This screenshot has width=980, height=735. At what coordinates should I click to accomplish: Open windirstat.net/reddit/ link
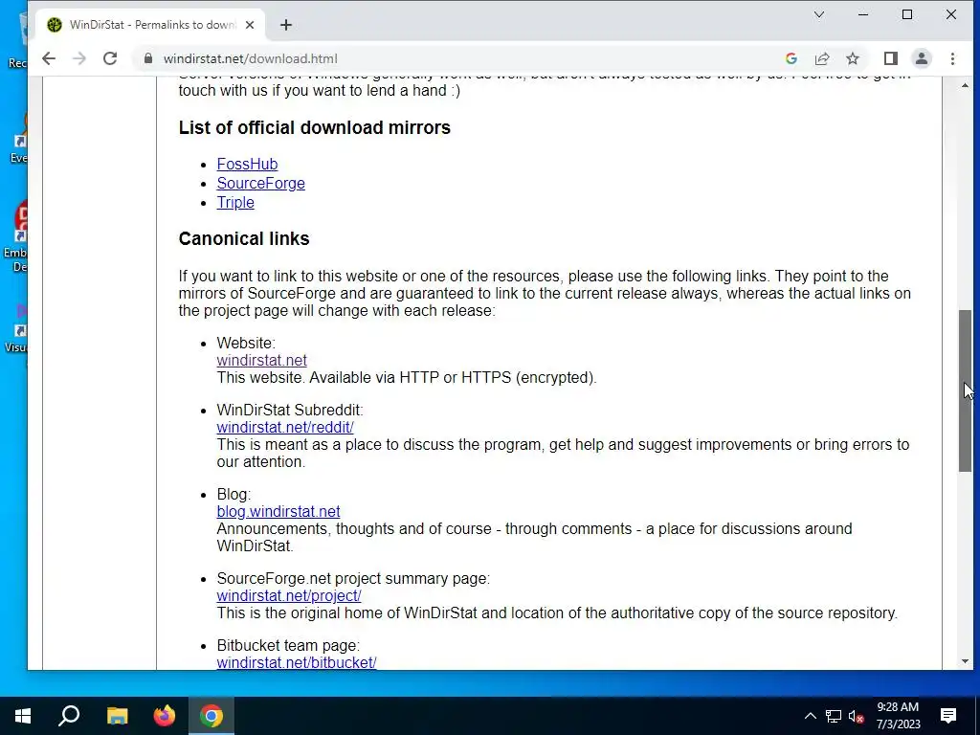(x=285, y=428)
